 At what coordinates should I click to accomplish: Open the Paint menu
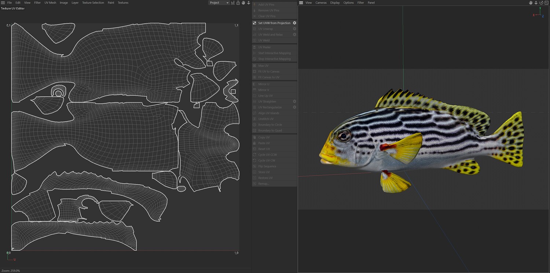111,3
